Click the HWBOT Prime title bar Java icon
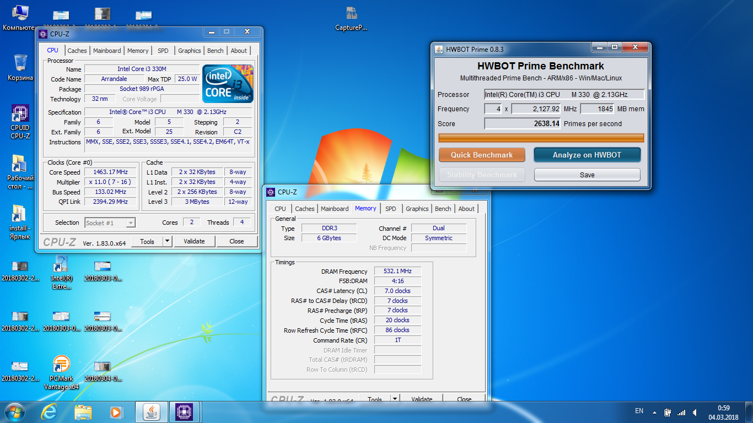 [439, 49]
